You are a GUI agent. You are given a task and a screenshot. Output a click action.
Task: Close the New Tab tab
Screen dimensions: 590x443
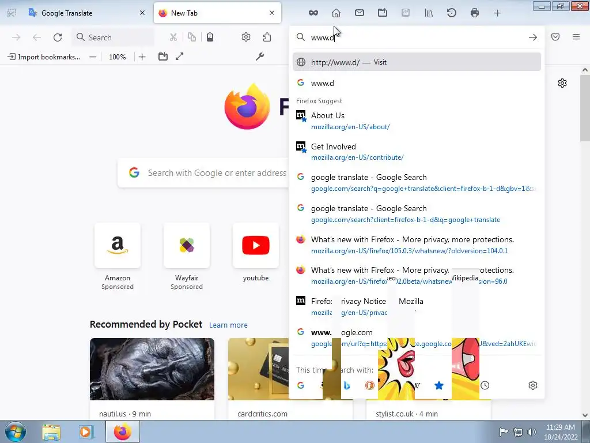tap(272, 13)
